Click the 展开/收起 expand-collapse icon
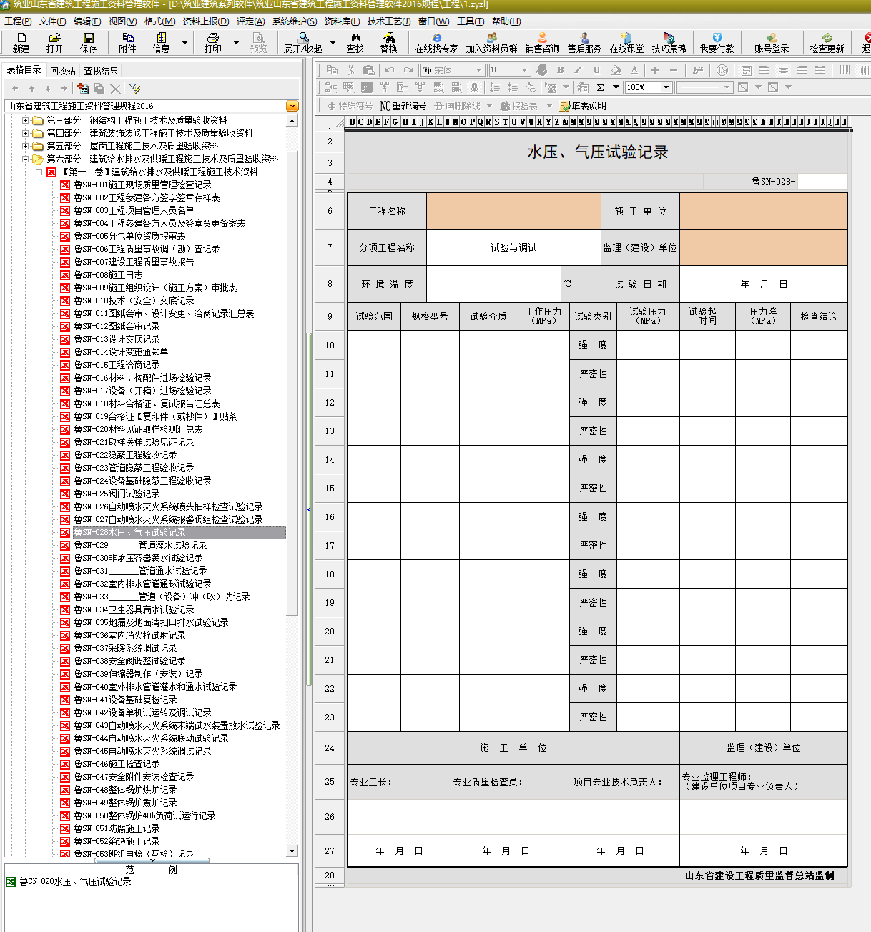The width and height of the screenshot is (871, 932). click(302, 42)
